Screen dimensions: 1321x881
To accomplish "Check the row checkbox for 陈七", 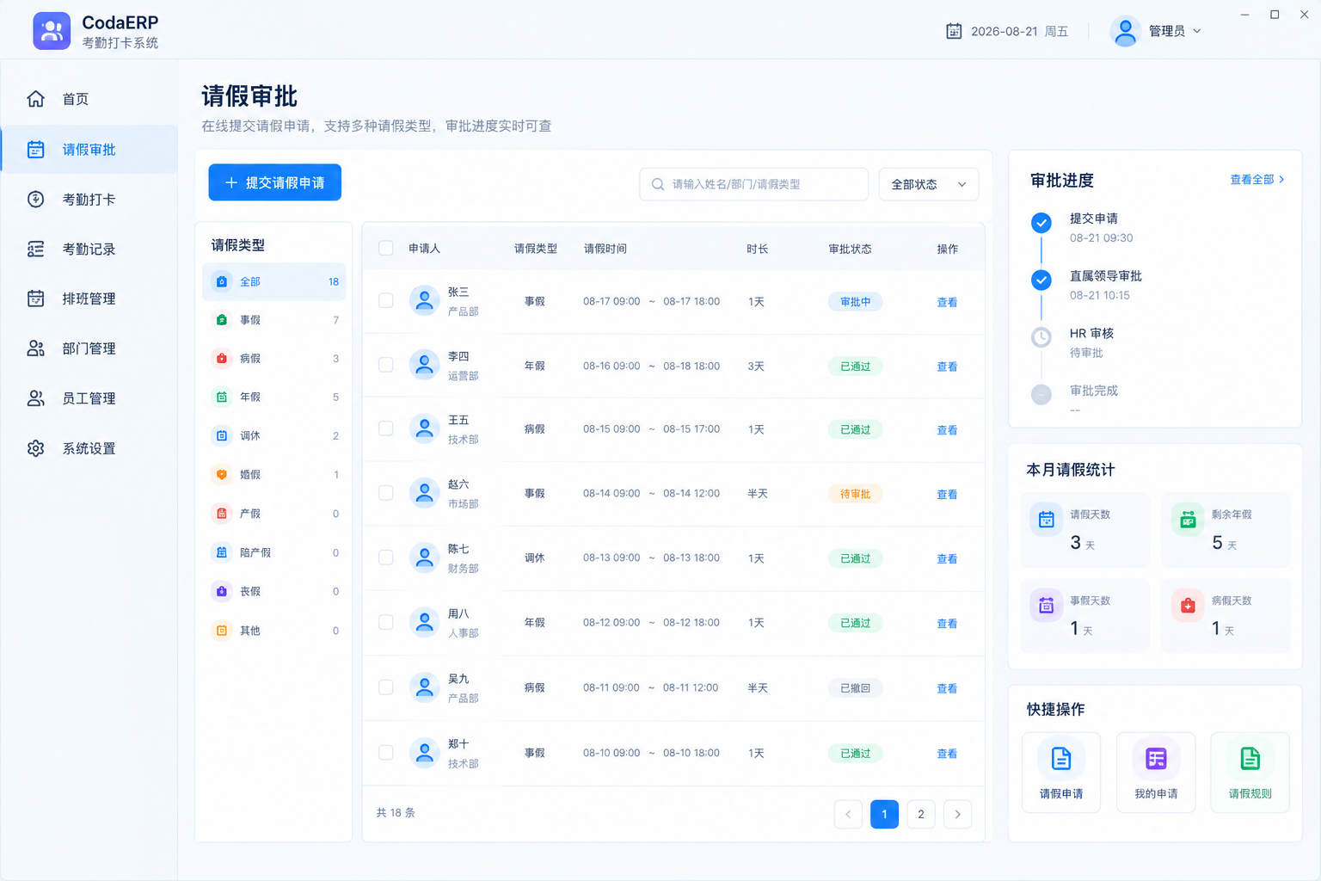I will tap(386, 558).
